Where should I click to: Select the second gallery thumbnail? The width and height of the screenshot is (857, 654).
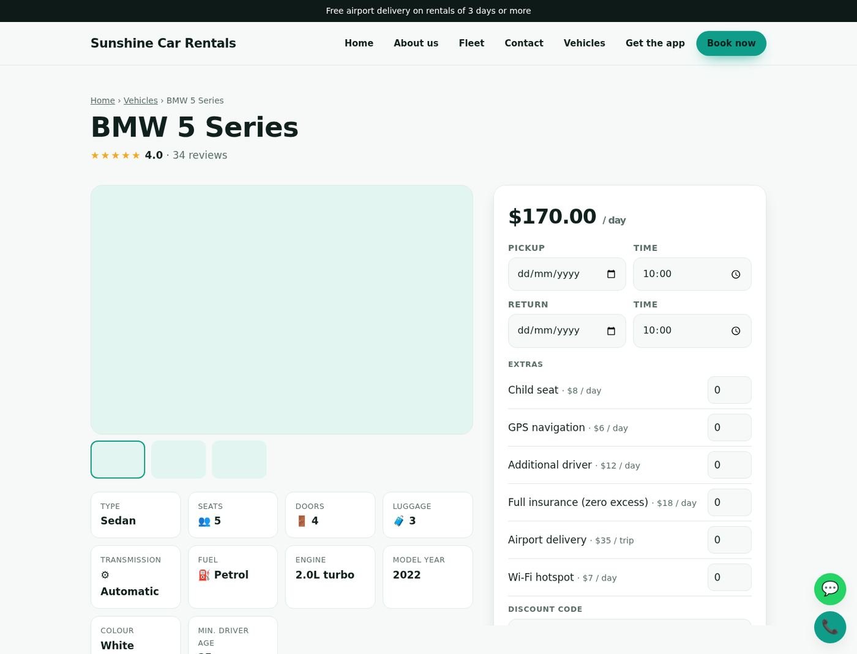(x=179, y=459)
